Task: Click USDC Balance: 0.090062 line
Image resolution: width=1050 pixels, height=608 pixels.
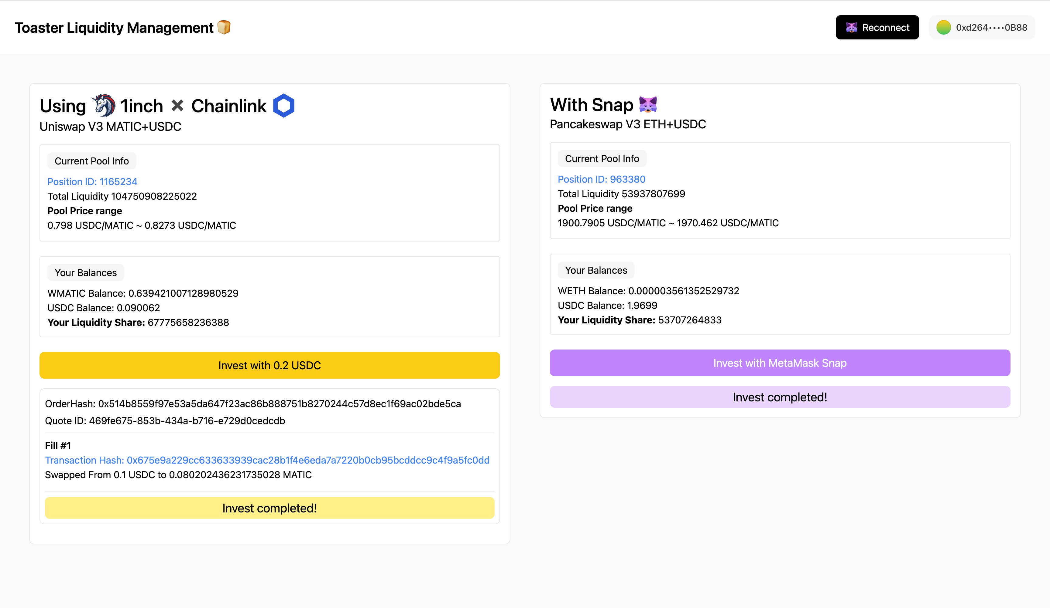Action: (104, 308)
